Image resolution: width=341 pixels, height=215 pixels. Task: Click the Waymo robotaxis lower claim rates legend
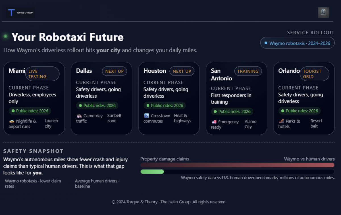tap(33, 183)
